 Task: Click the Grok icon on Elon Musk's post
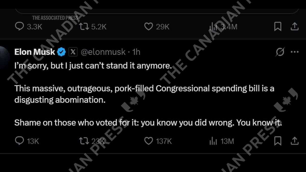[280, 52]
